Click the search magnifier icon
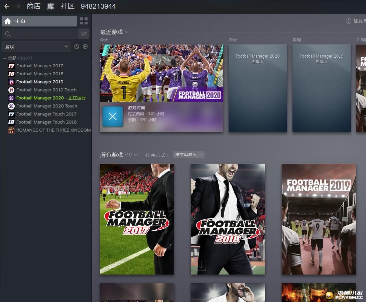 pyautogui.click(x=8, y=34)
